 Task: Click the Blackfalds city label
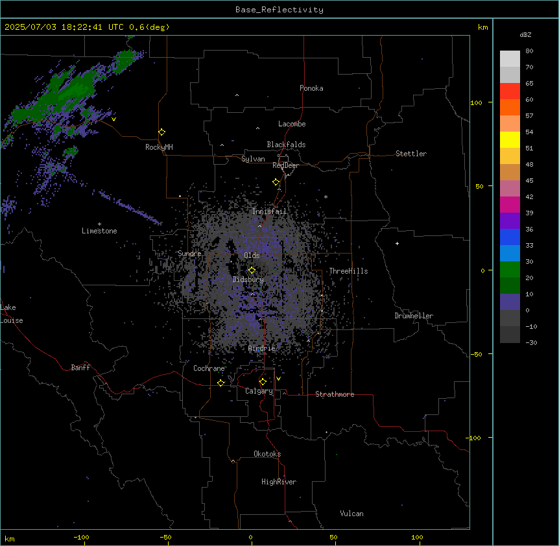[x=286, y=145]
